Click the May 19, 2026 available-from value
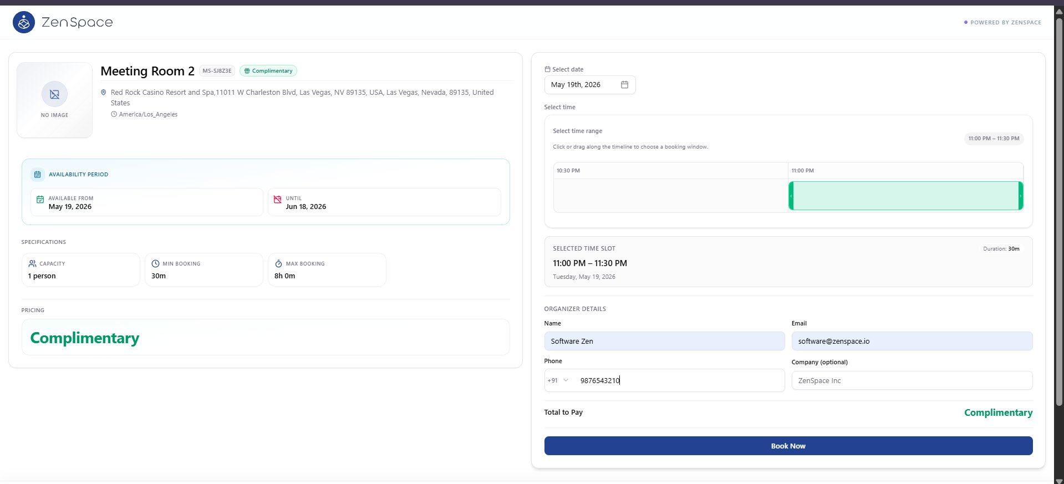 (x=70, y=207)
